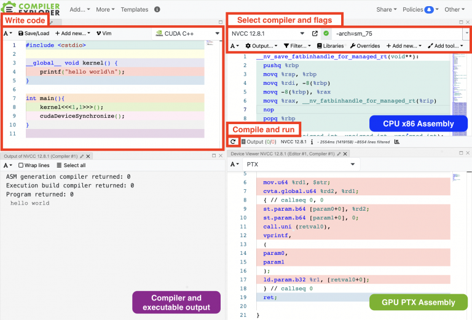Open the Output (0/0) panel button
Image resolution: width=472 pixels, height=320 pixels.
click(x=259, y=142)
